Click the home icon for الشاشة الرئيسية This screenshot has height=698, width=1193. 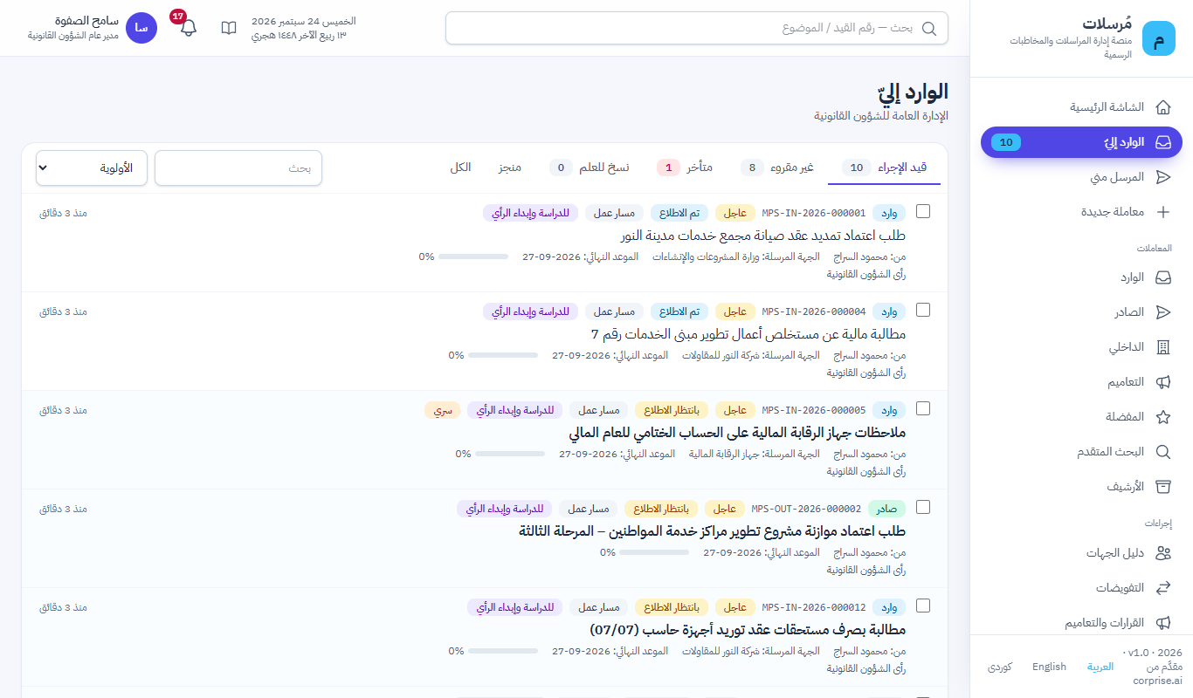point(1163,107)
